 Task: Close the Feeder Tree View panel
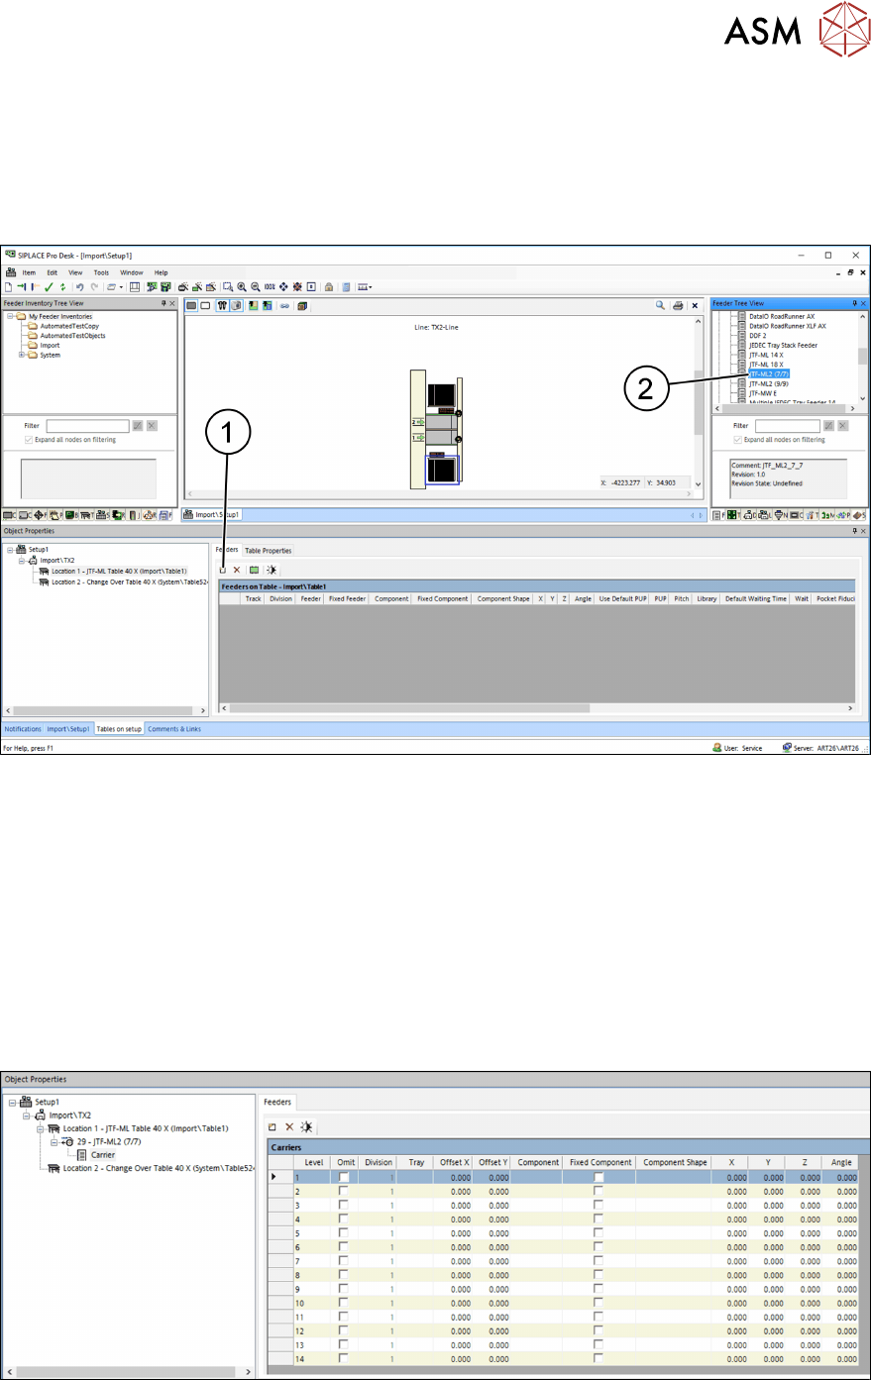tap(864, 303)
